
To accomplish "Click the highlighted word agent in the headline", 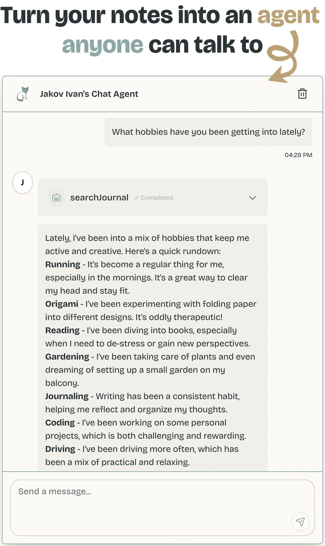I will click(x=288, y=16).
